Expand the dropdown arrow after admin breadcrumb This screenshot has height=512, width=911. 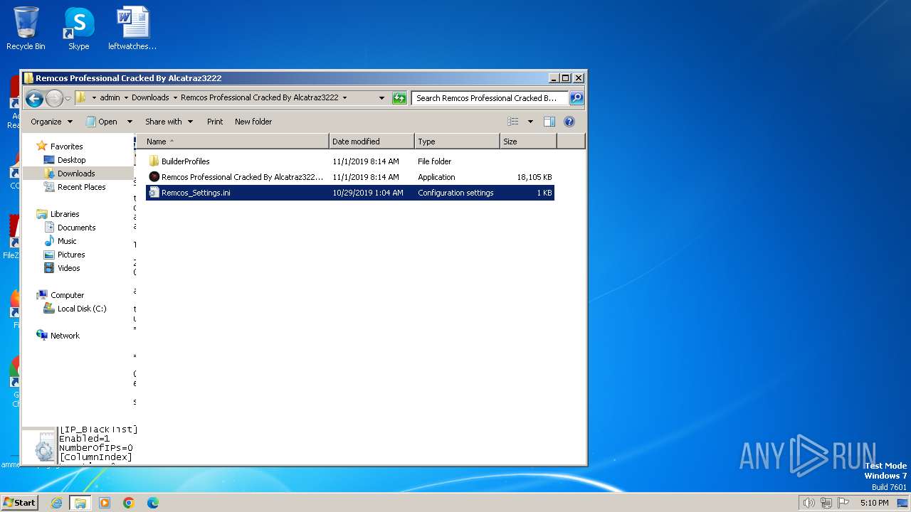(126, 97)
